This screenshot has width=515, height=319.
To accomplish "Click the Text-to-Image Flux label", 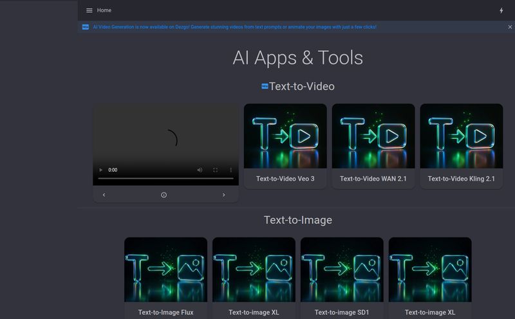I will click(165, 313).
